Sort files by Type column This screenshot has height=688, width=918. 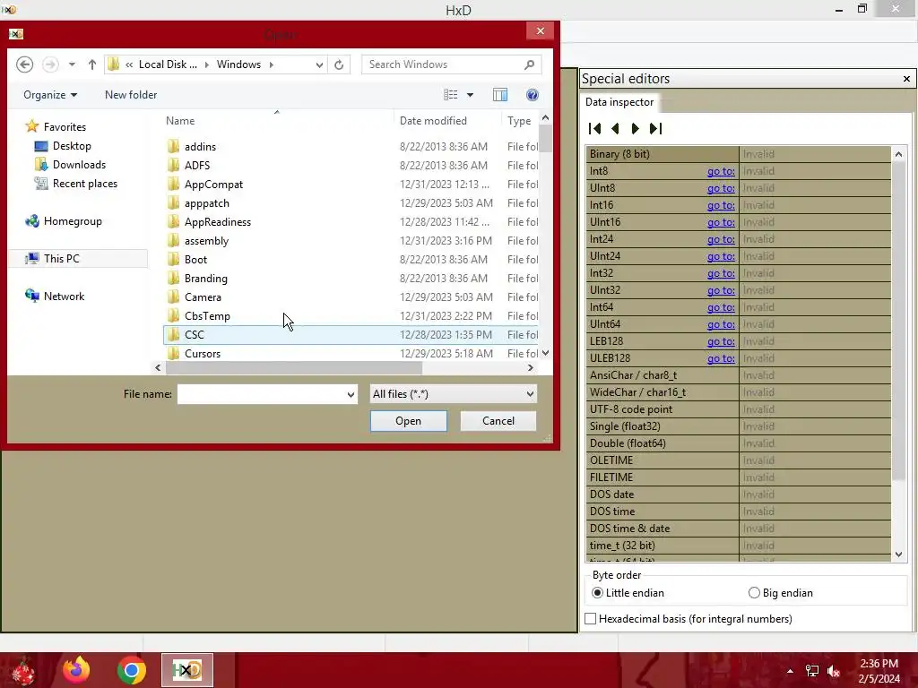pyautogui.click(x=519, y=121)
